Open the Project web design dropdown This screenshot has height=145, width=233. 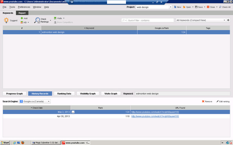[170, 7]
